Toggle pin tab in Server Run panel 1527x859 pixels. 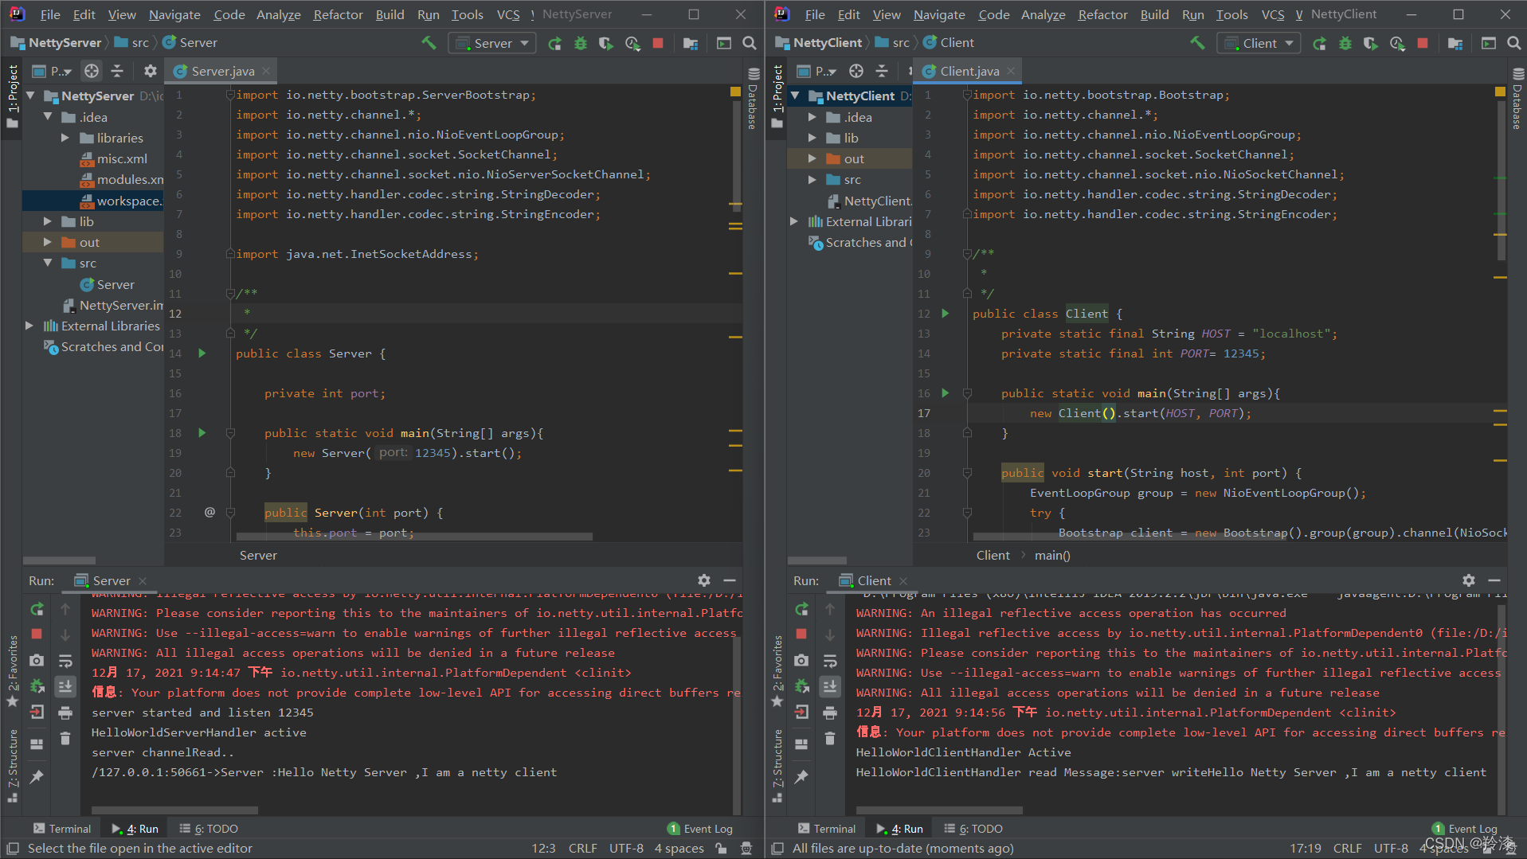click(37, 776)
